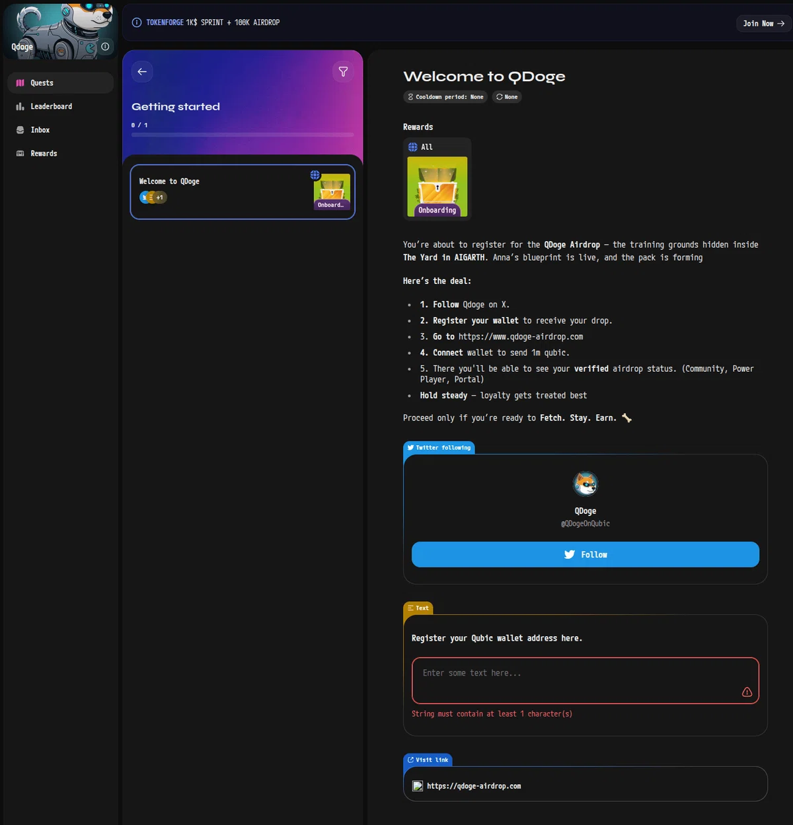Click the Visit link tag
The height and width of the screenshot is (825, 793).
(428, 760)
